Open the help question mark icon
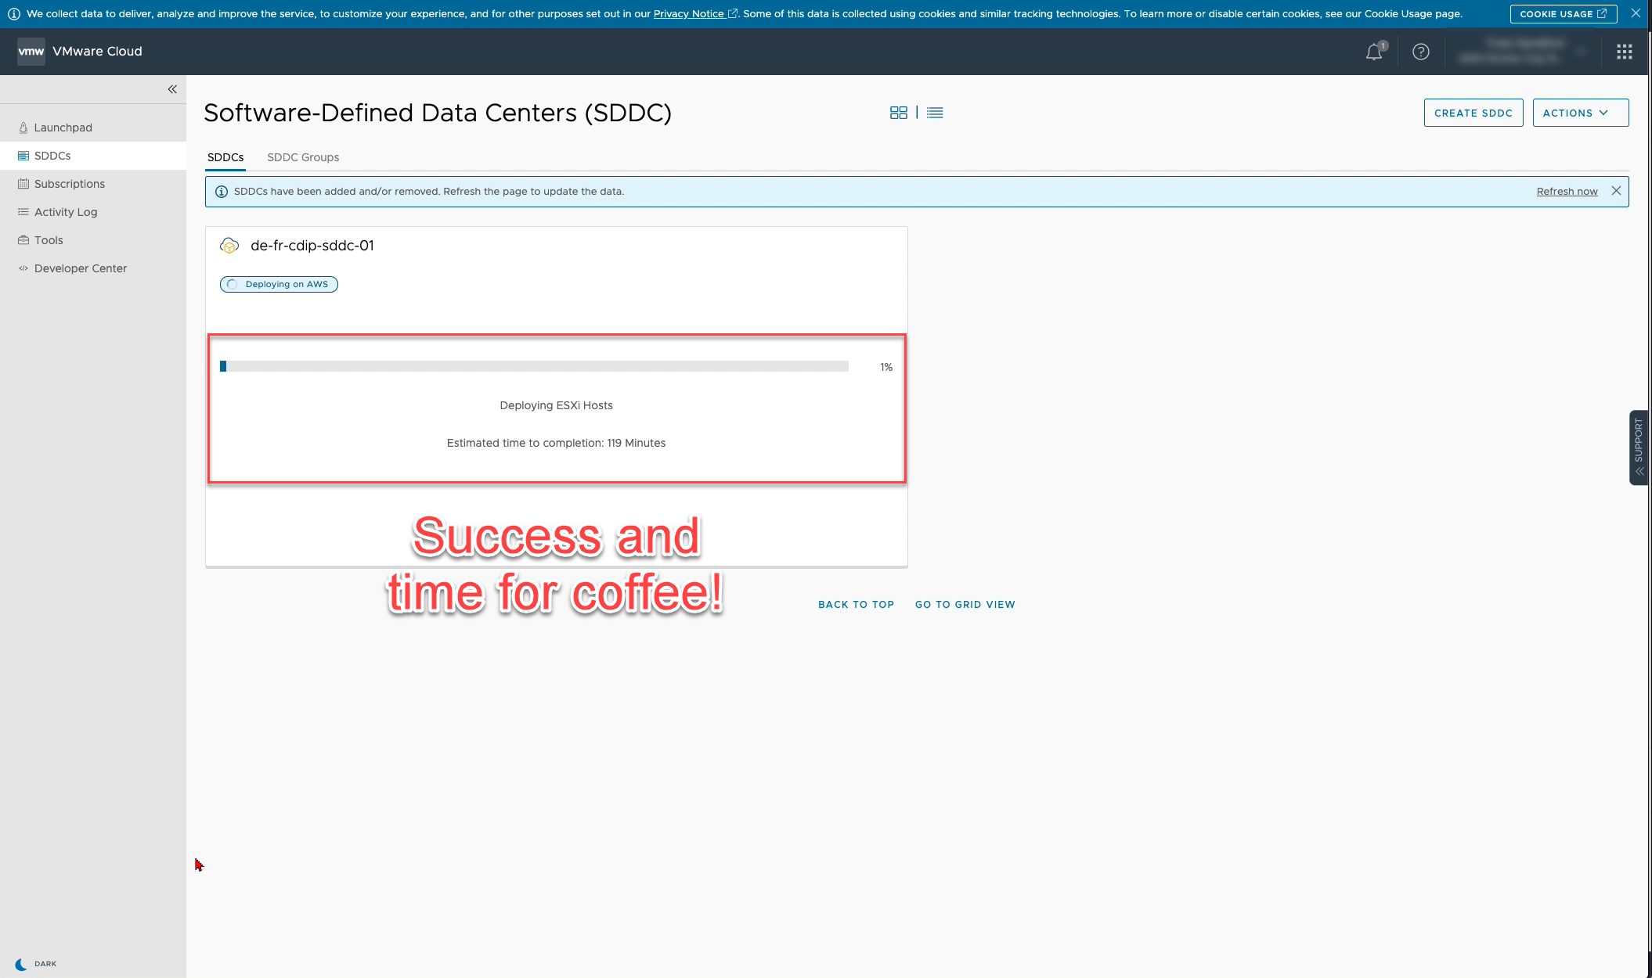The image size is (1652, 978). click(1420, 52)
